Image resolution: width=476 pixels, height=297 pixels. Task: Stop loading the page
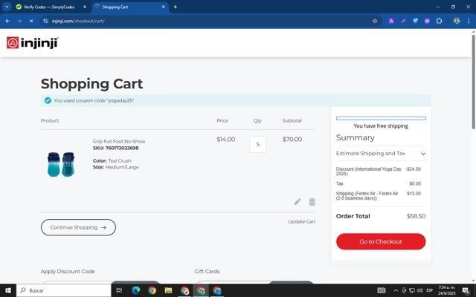pyautogui.click(x=31, y=21)
